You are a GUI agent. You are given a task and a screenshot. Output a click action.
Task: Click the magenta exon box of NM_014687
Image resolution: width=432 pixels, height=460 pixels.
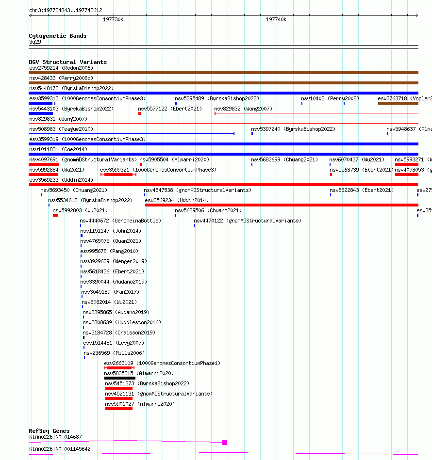tap(225, 443)
